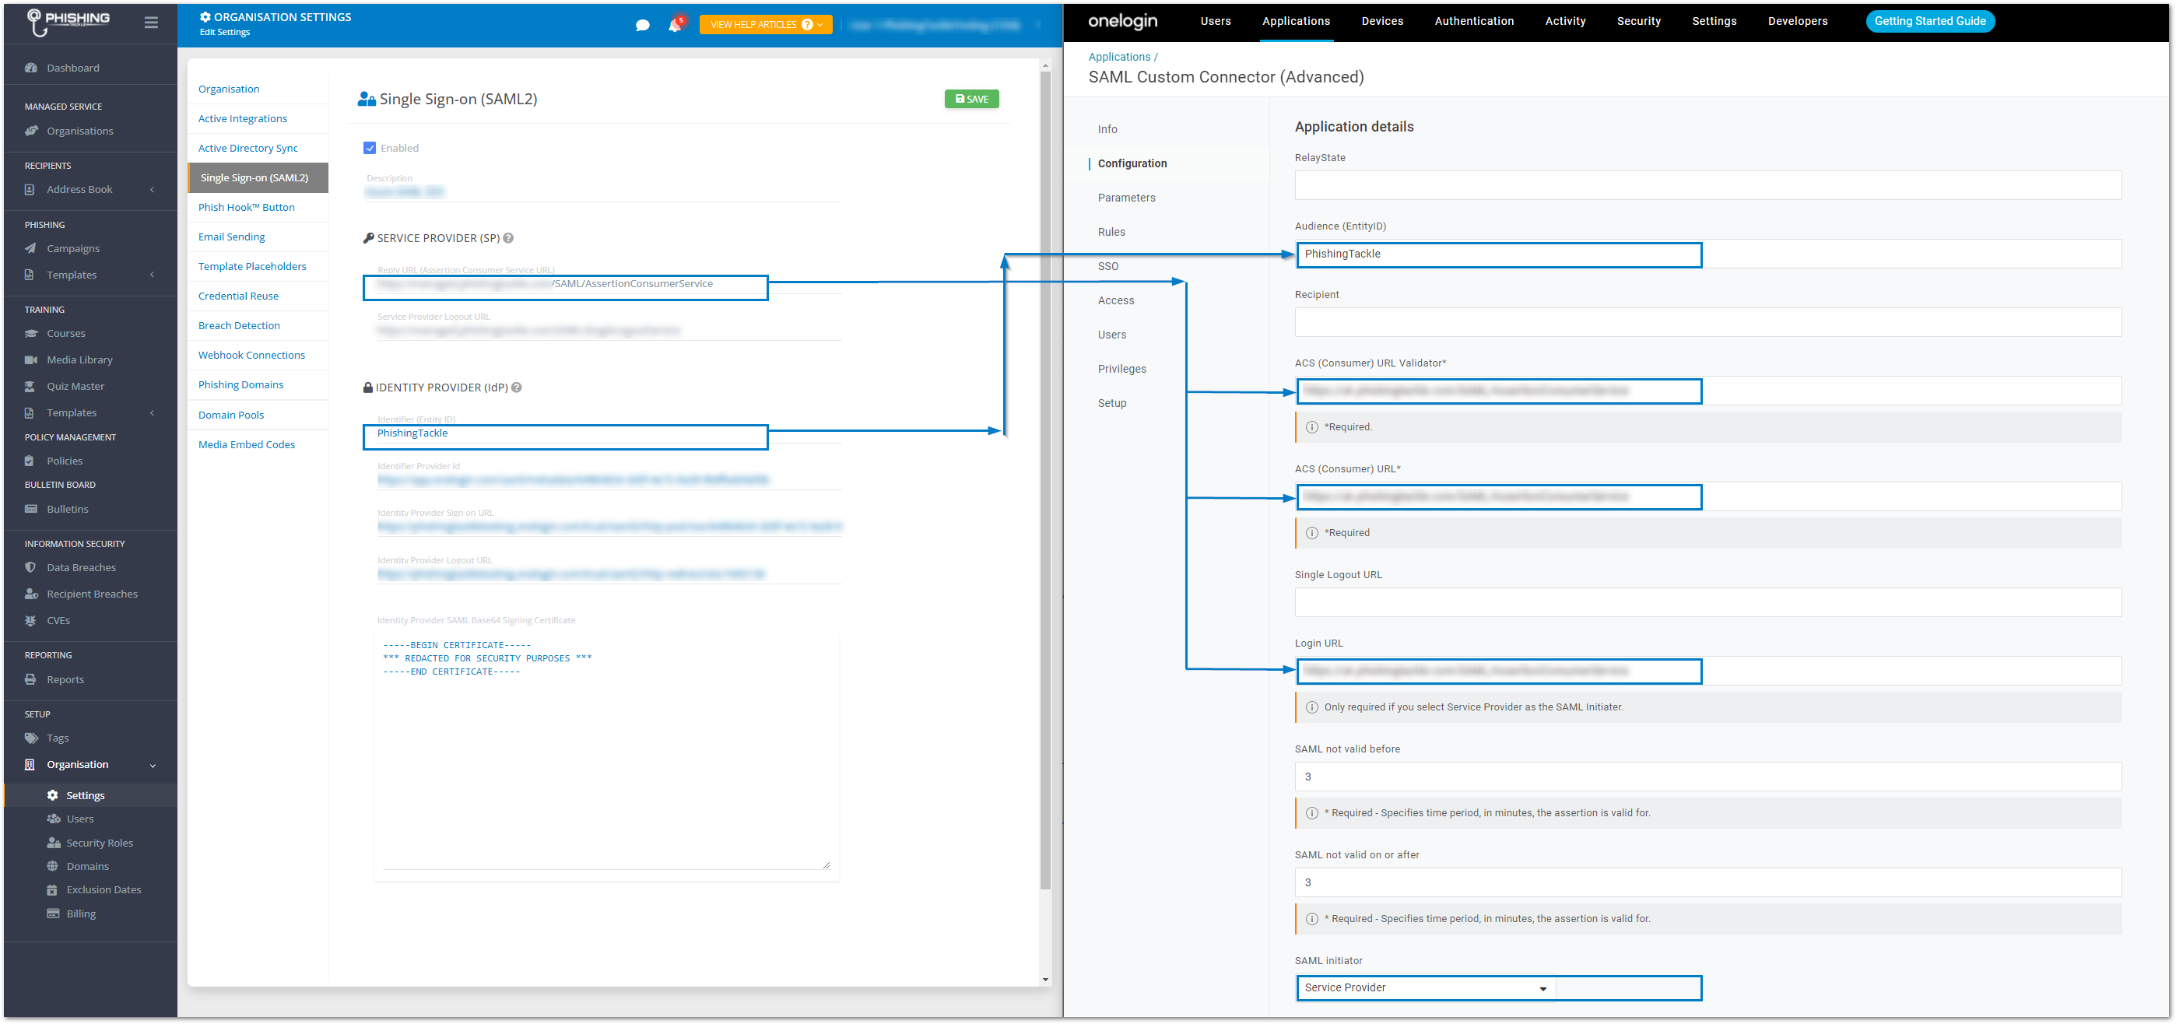Click the Media Library video icon
The image size is (2176, 1024).
coord(30,360)
